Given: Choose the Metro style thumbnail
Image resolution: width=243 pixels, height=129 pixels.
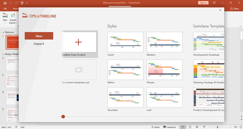Looking at the screenshot, I should coord(125,70).
